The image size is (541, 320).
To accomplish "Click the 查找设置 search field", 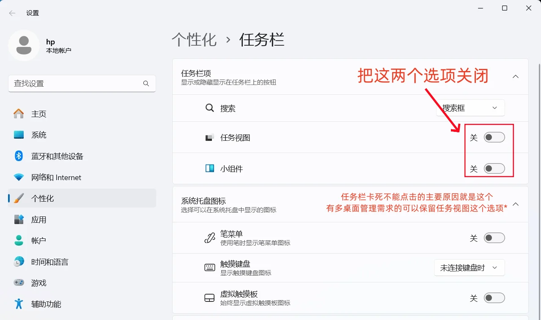I will (76, 84).
